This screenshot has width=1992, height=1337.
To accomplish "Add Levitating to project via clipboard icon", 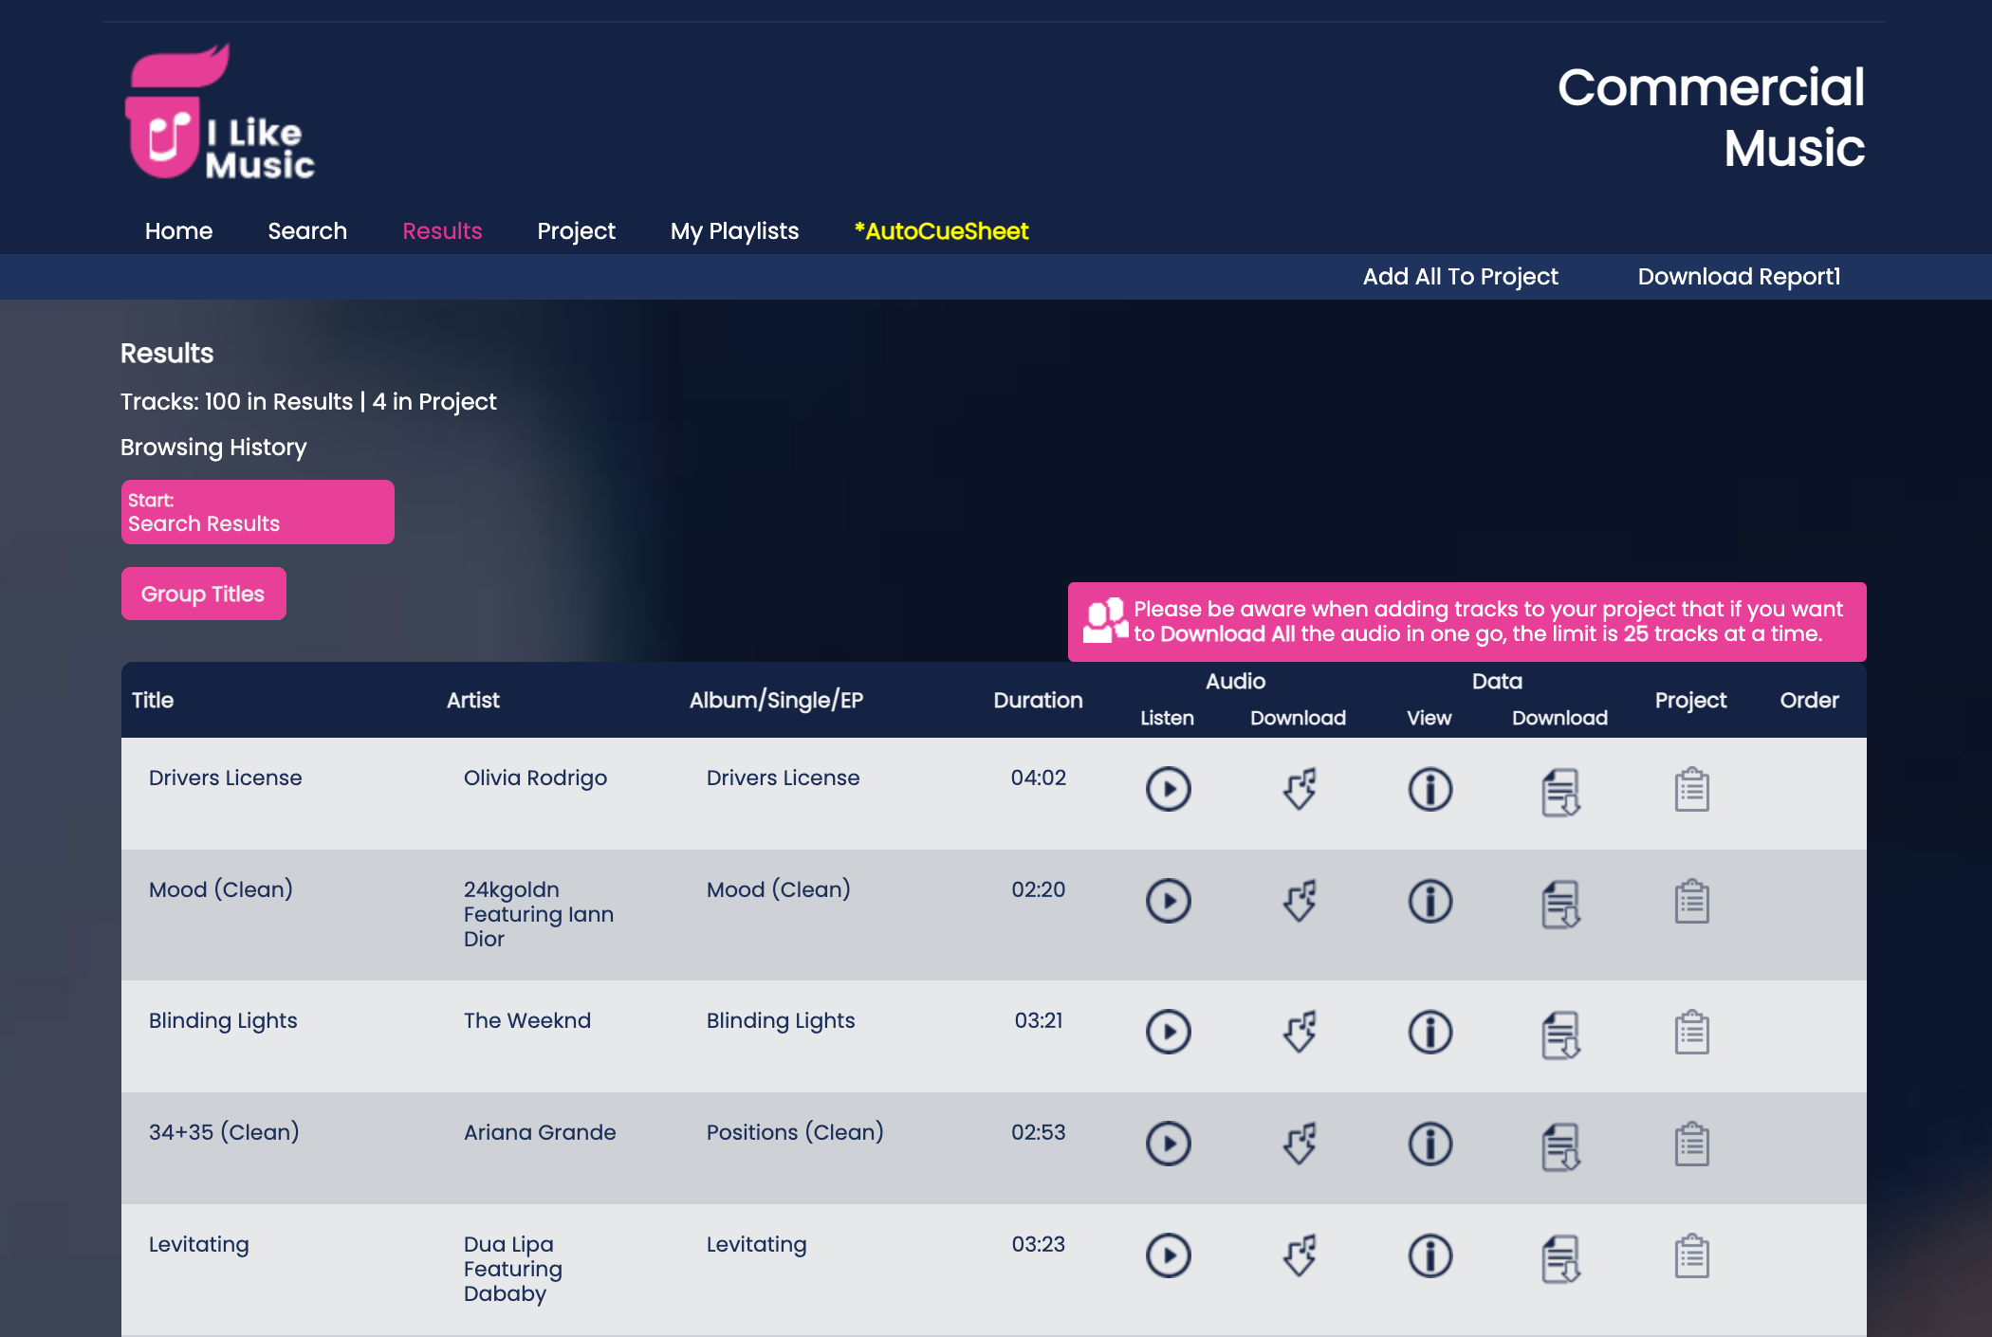I will click(x=1691, y=1256).
